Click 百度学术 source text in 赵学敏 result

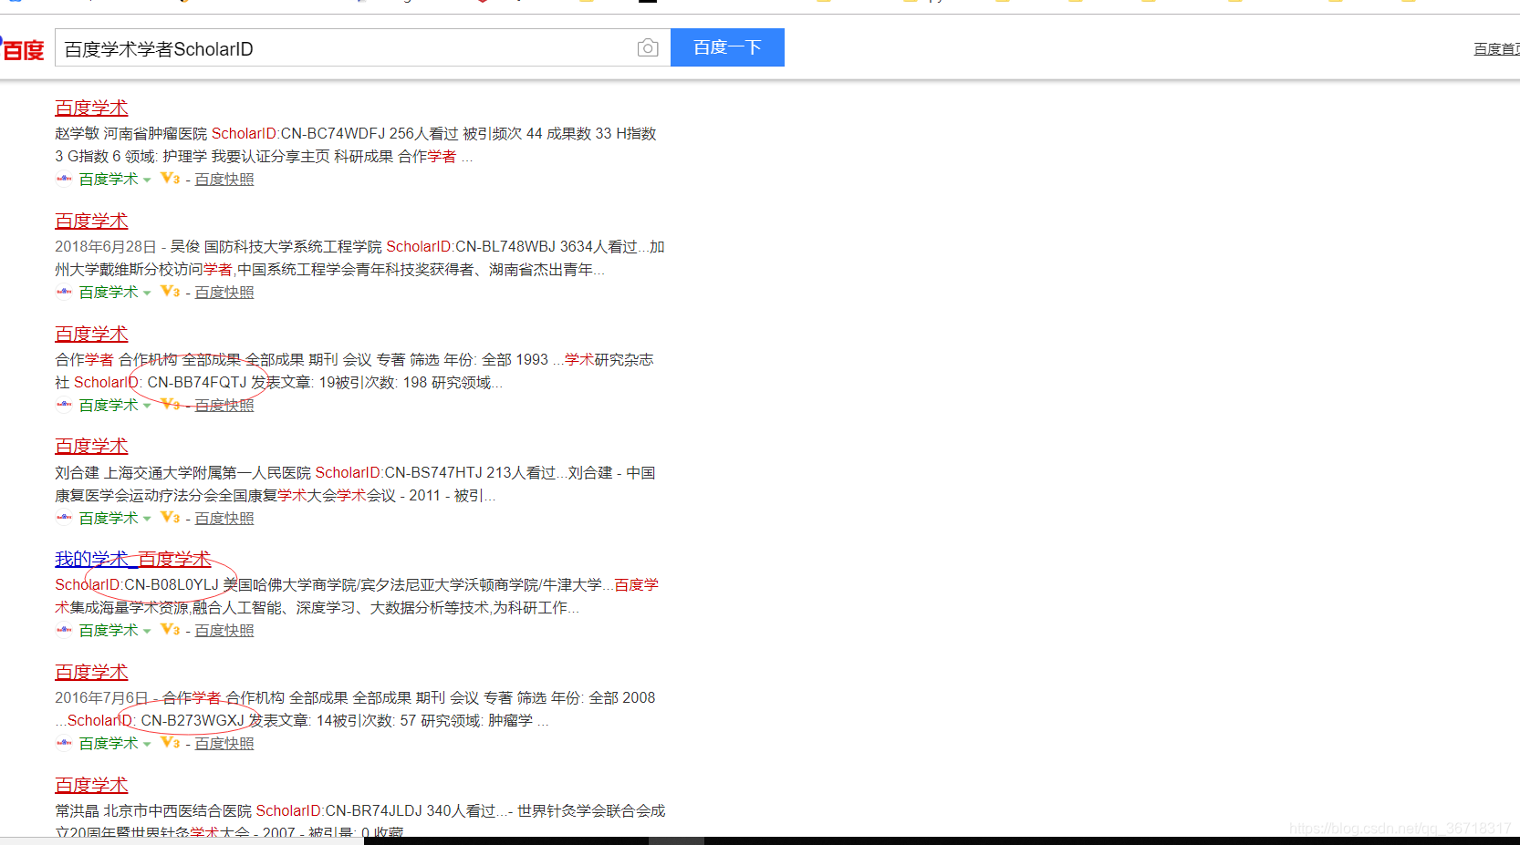coord(109,180)
